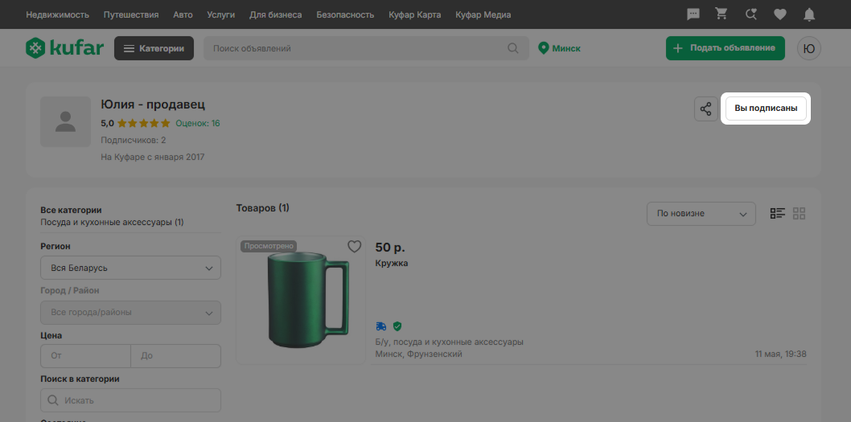The height and width of the screenshot is (422, 851).
Task: Share the seller profile
Action: (x=705, y=109)
